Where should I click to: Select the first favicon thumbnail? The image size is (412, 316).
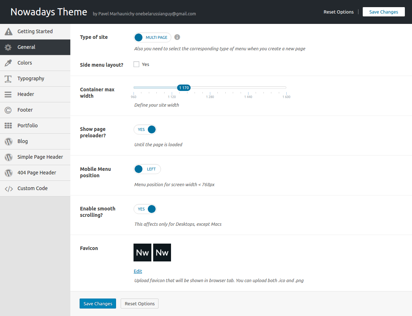click(142, 253)
